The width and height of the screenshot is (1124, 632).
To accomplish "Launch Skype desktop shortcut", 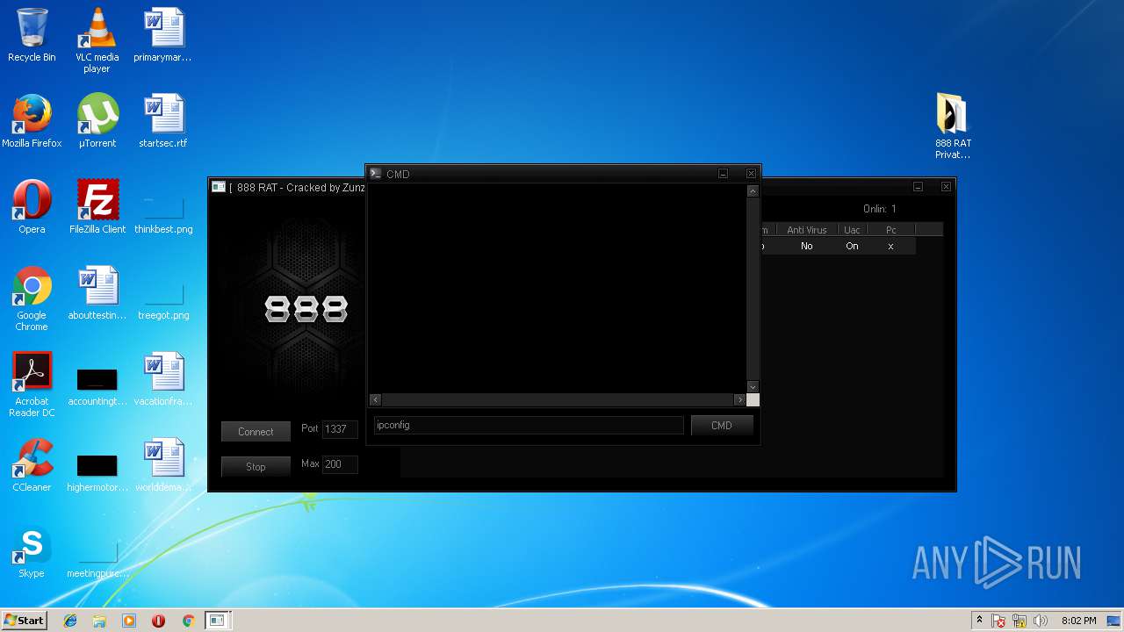I will tap(32, 551).
